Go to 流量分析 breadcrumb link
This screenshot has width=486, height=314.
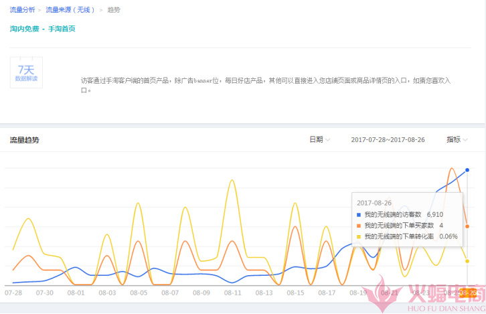click(x=22, y=11)
